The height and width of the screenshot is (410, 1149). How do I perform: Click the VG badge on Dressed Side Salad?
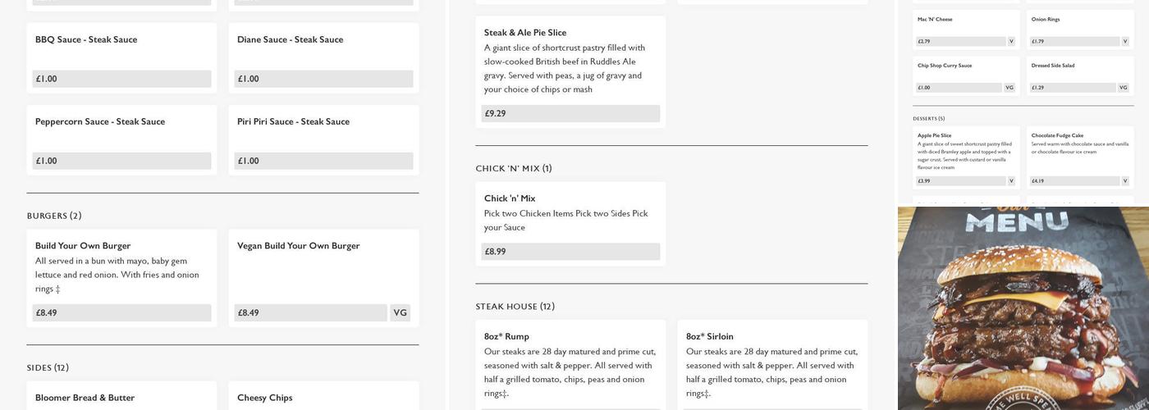click(x=1124, y=87)
